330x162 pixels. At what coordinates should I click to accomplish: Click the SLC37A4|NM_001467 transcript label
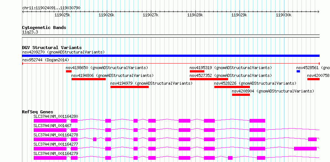(x=52, y=126)
